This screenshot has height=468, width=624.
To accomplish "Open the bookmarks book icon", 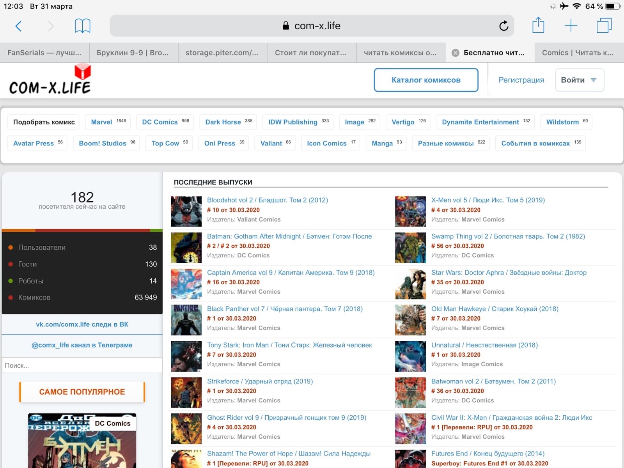I will [82, 26].
